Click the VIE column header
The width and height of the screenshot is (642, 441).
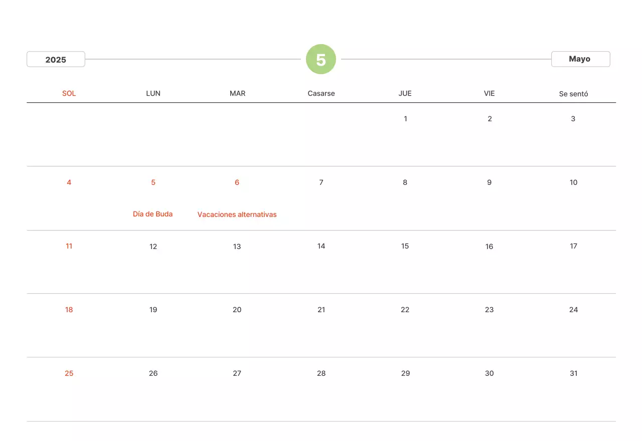pyautogui.click(x=490, y=94)
